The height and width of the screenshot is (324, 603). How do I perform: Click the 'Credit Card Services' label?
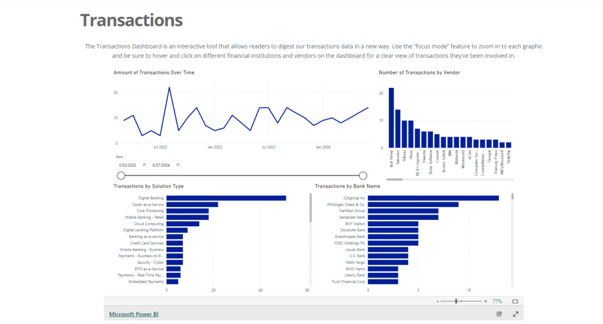pyautogui.click(x=147, y=243)
